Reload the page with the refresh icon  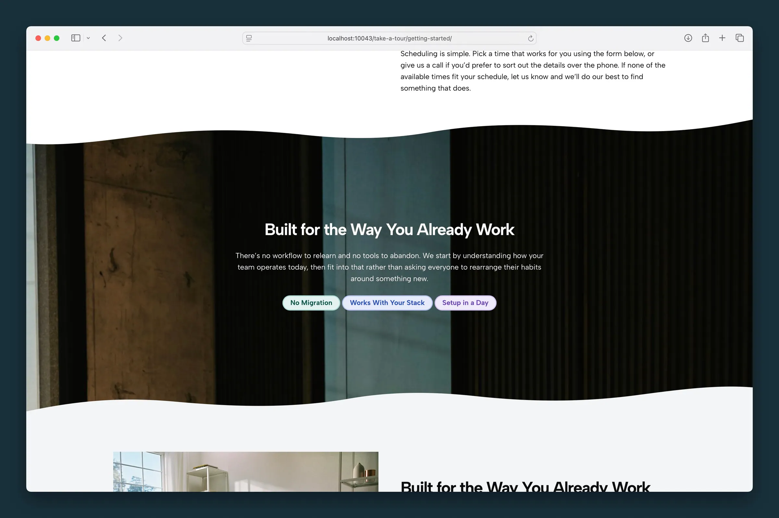[530, 38]
